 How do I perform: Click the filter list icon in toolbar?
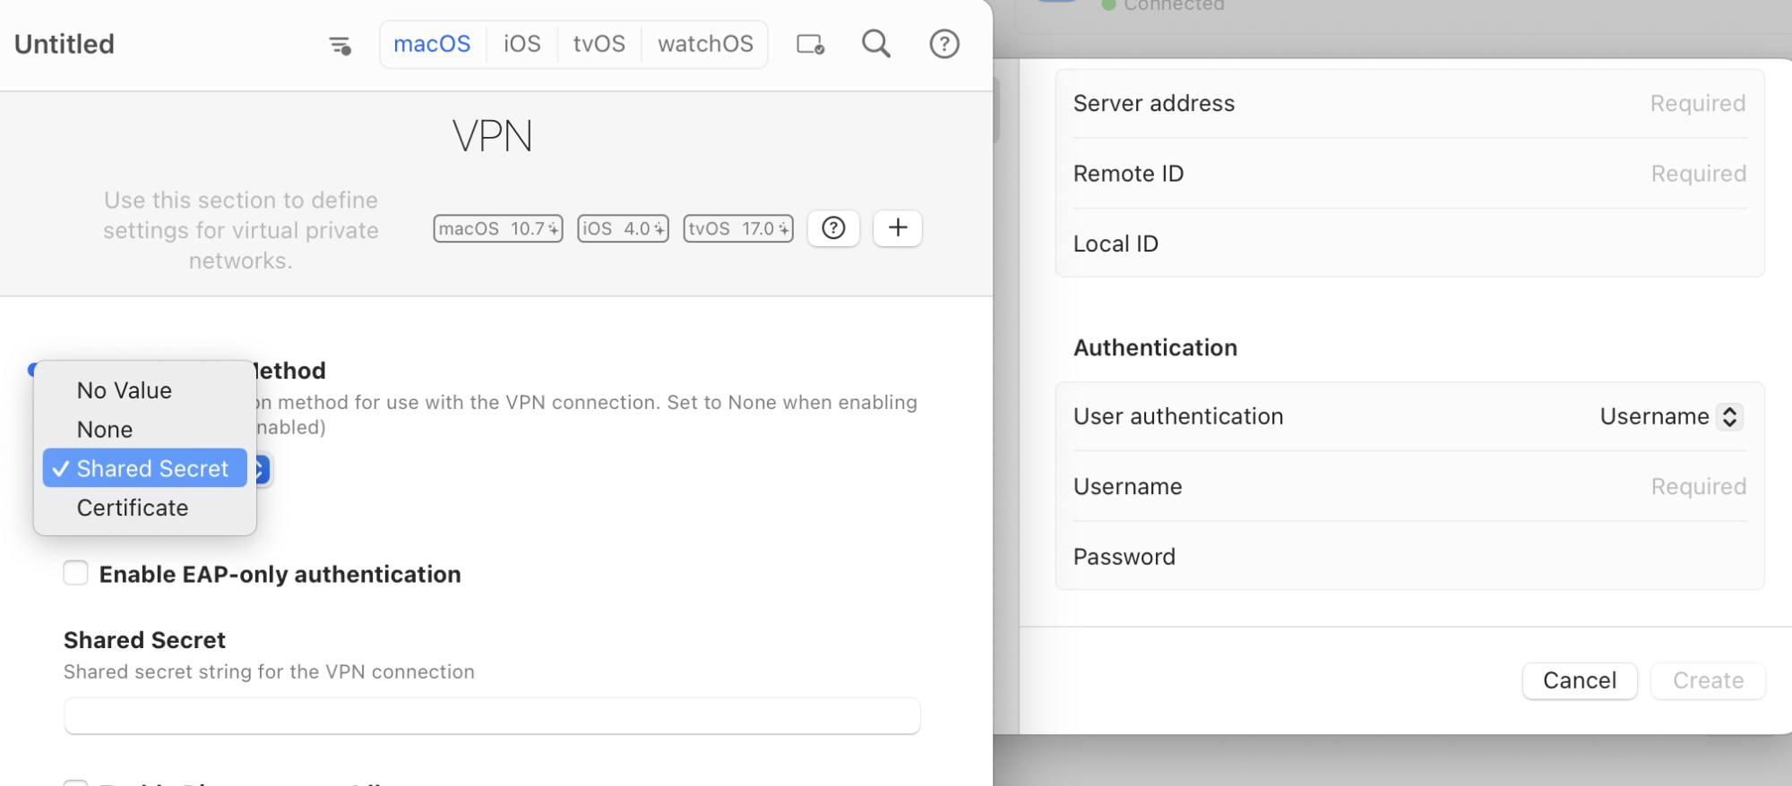coord(340,45)
